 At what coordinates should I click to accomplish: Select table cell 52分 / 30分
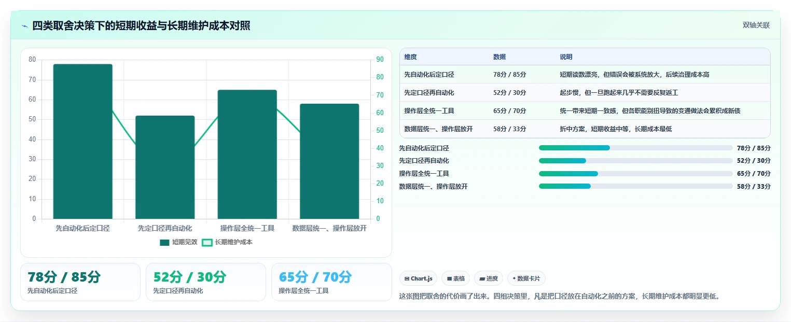click(x=510, y=93)
